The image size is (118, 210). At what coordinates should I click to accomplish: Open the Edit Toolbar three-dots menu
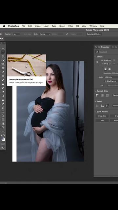[3, 132]
